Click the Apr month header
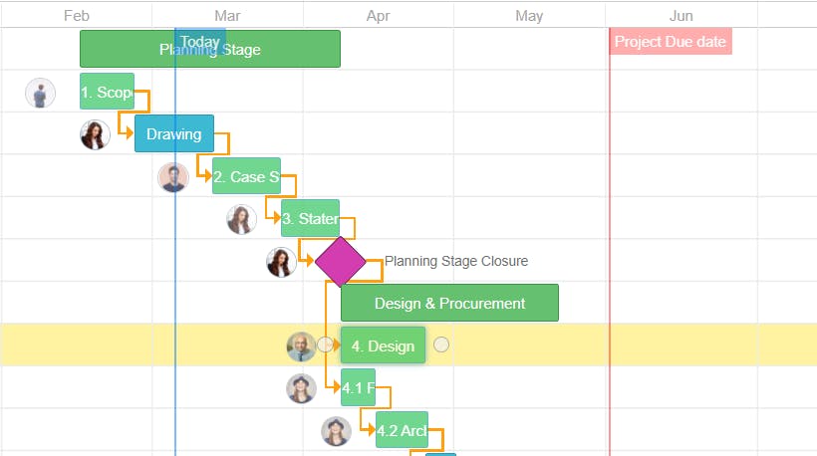Viewport: 817px width, 456px height. click(x=379, y=16)
